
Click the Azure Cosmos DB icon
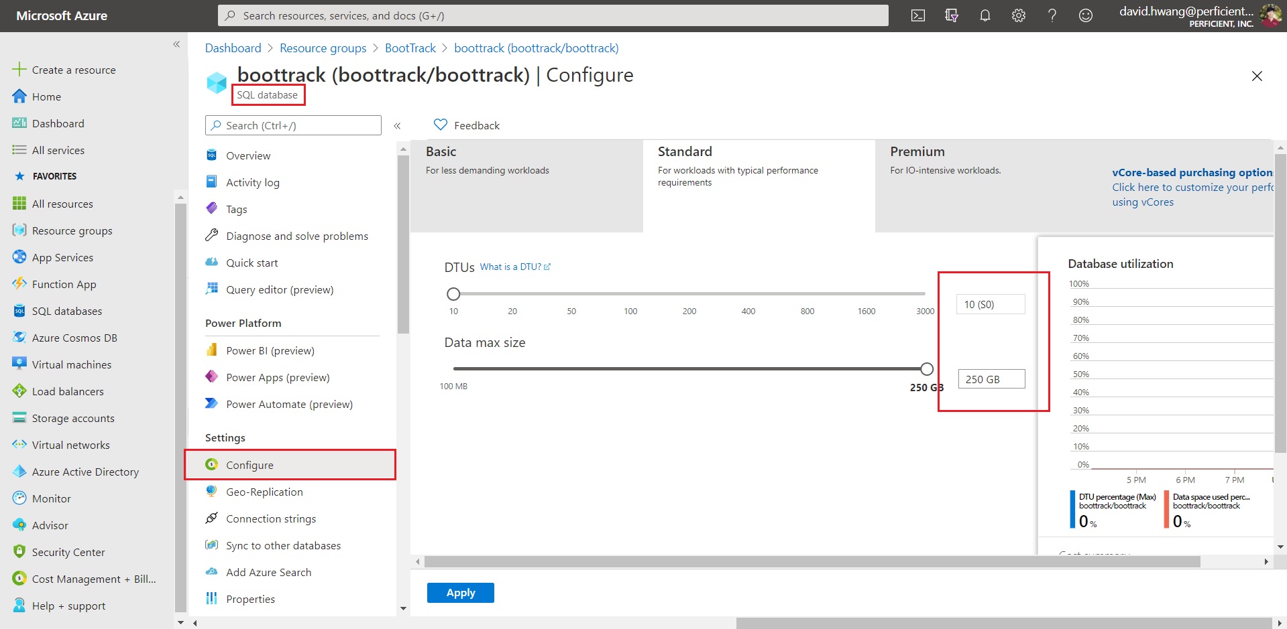19,338
